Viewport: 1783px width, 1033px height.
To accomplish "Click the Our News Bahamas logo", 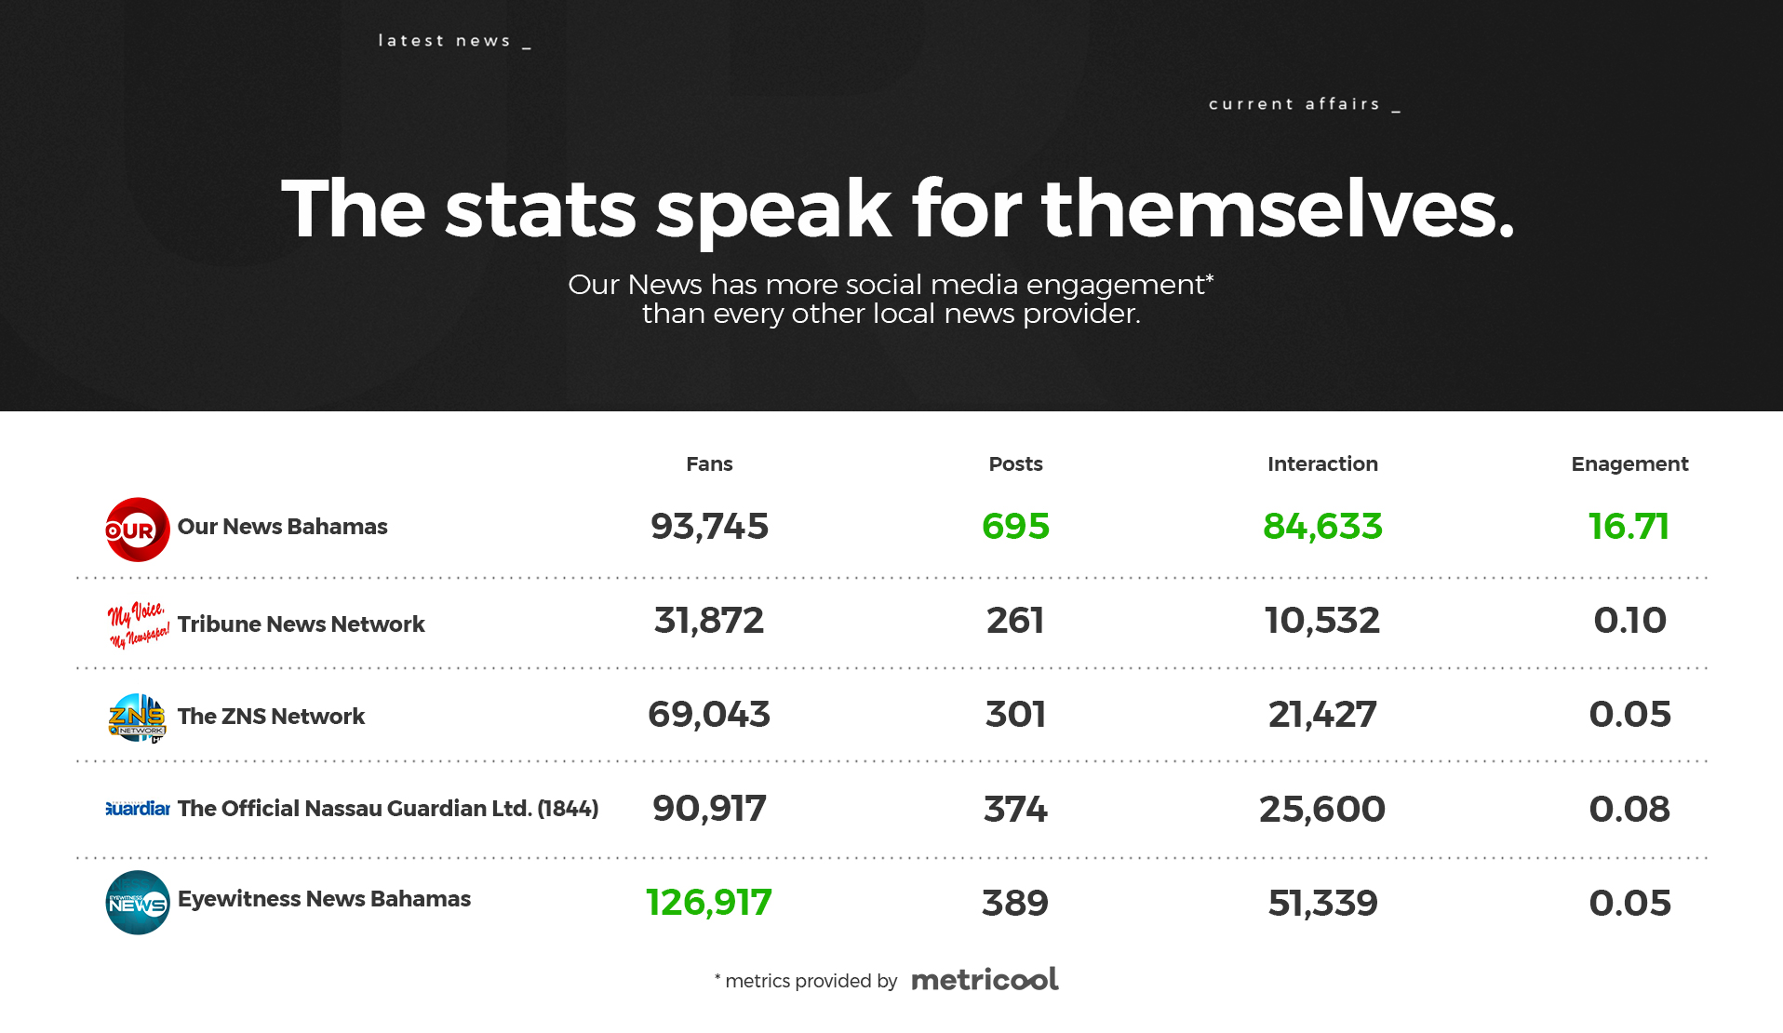I will point(137,530).
